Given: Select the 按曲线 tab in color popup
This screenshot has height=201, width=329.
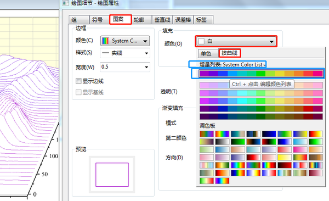Looking at the screenshot, I should coord(230,53).
